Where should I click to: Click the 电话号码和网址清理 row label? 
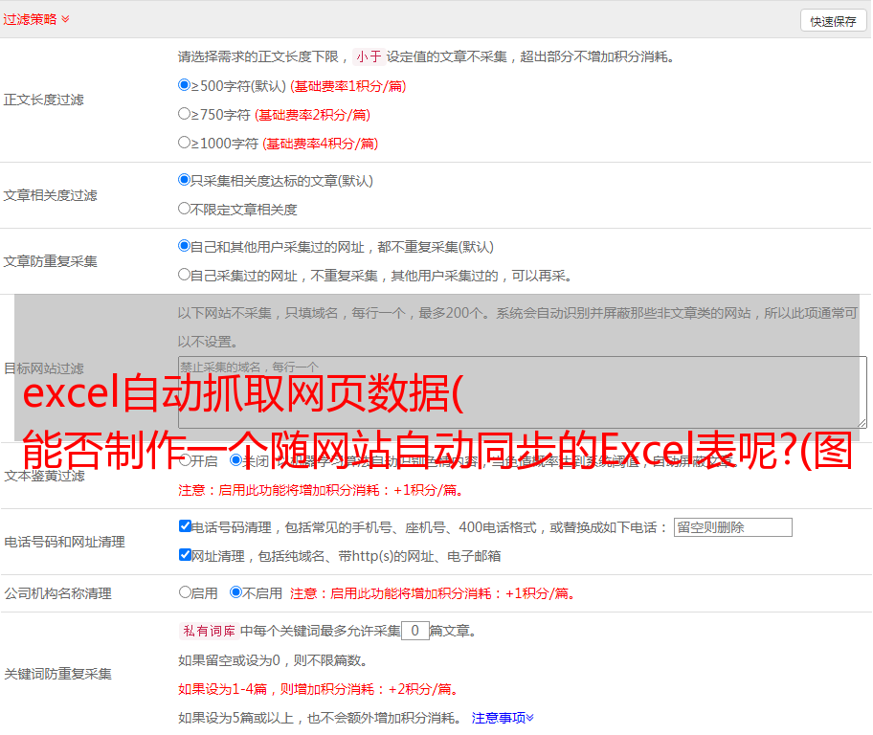tap(64, 542)
